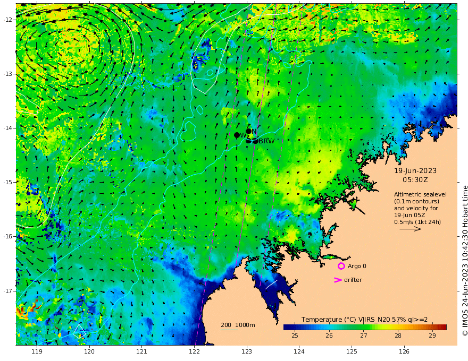The height and width of the screenshot is (361, 468).
Task: Click the 29 tick label on colorbar
Action: 432,336
